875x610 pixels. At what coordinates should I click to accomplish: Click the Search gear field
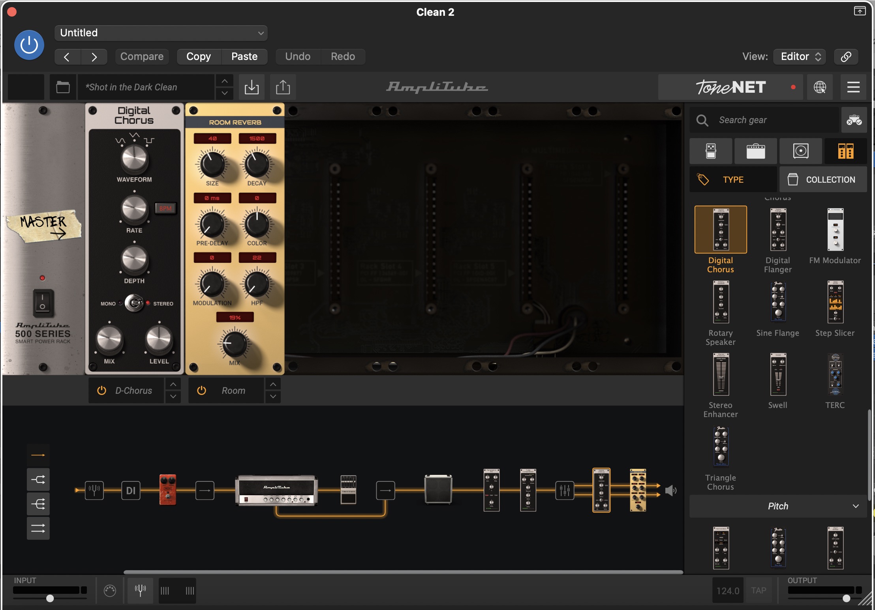764,120
